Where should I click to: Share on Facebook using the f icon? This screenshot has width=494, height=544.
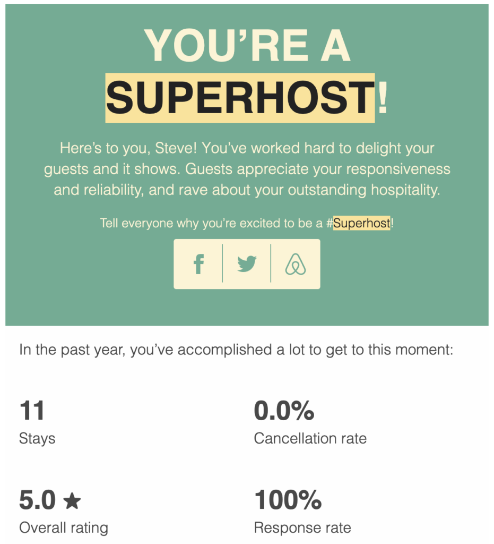point(198,264)
